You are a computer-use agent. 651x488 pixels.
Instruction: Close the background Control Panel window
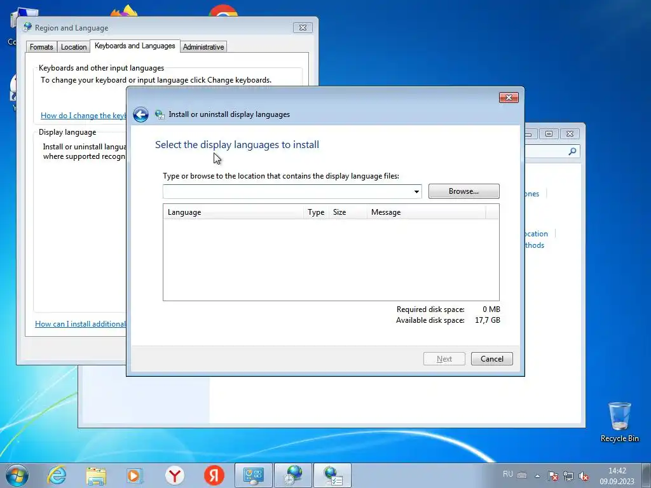[x=570, y=133]
